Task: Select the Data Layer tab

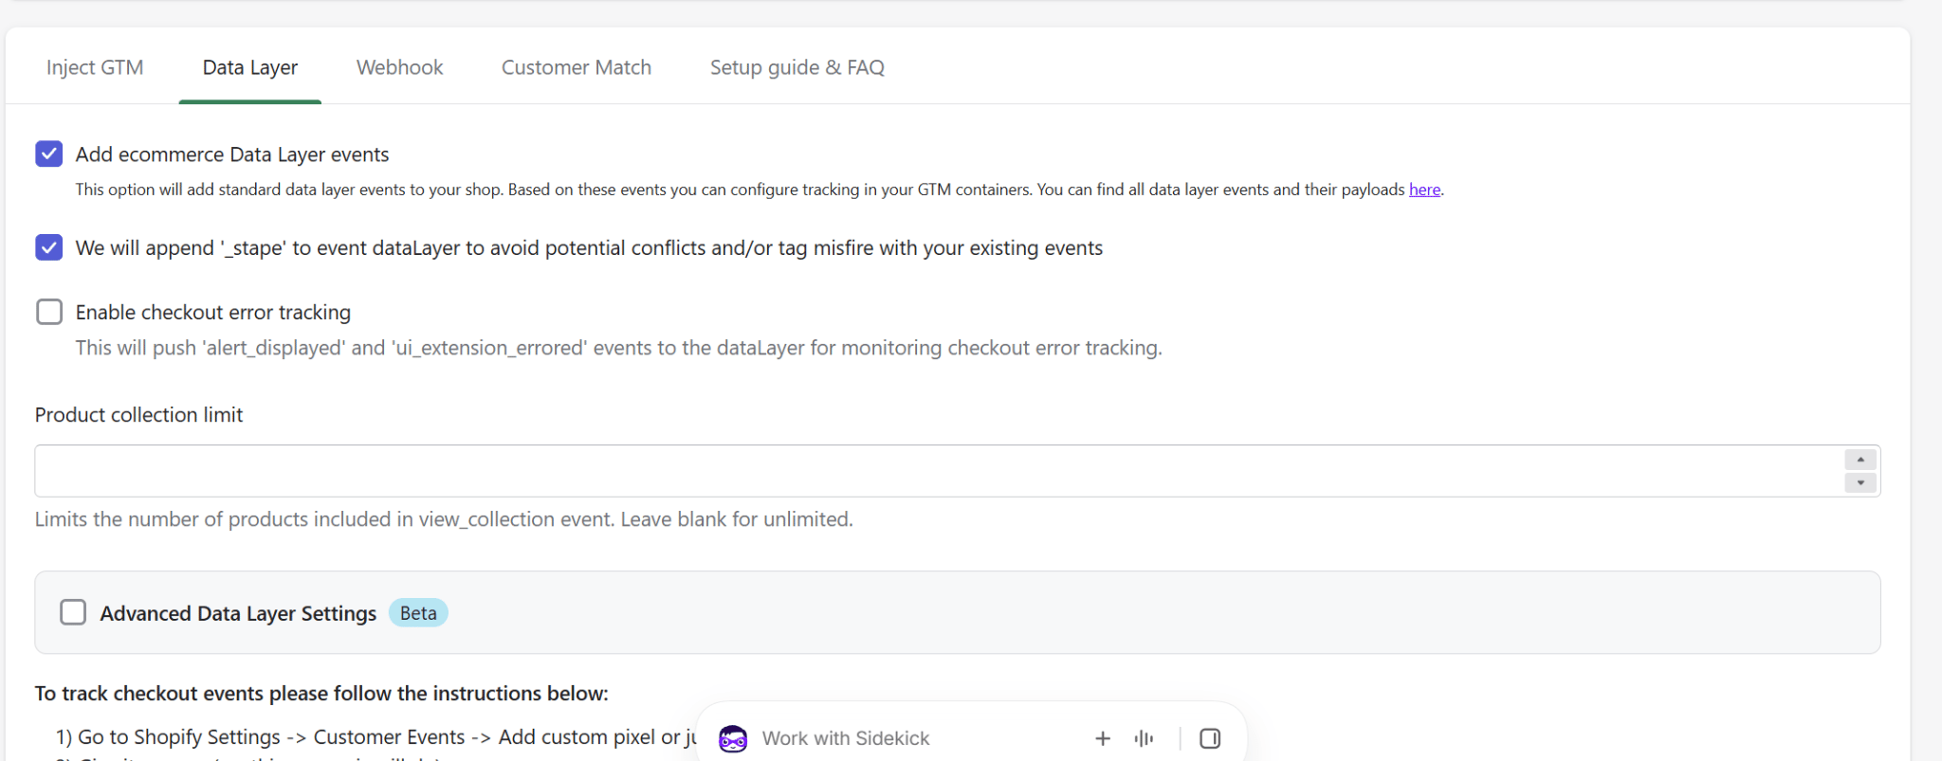Action: pyautogui.click(x=250, y=67)
